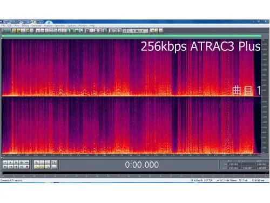This screenshot has width=270, height=203.
Task: Pause playback with the Pause button
Action: (16, 162)
